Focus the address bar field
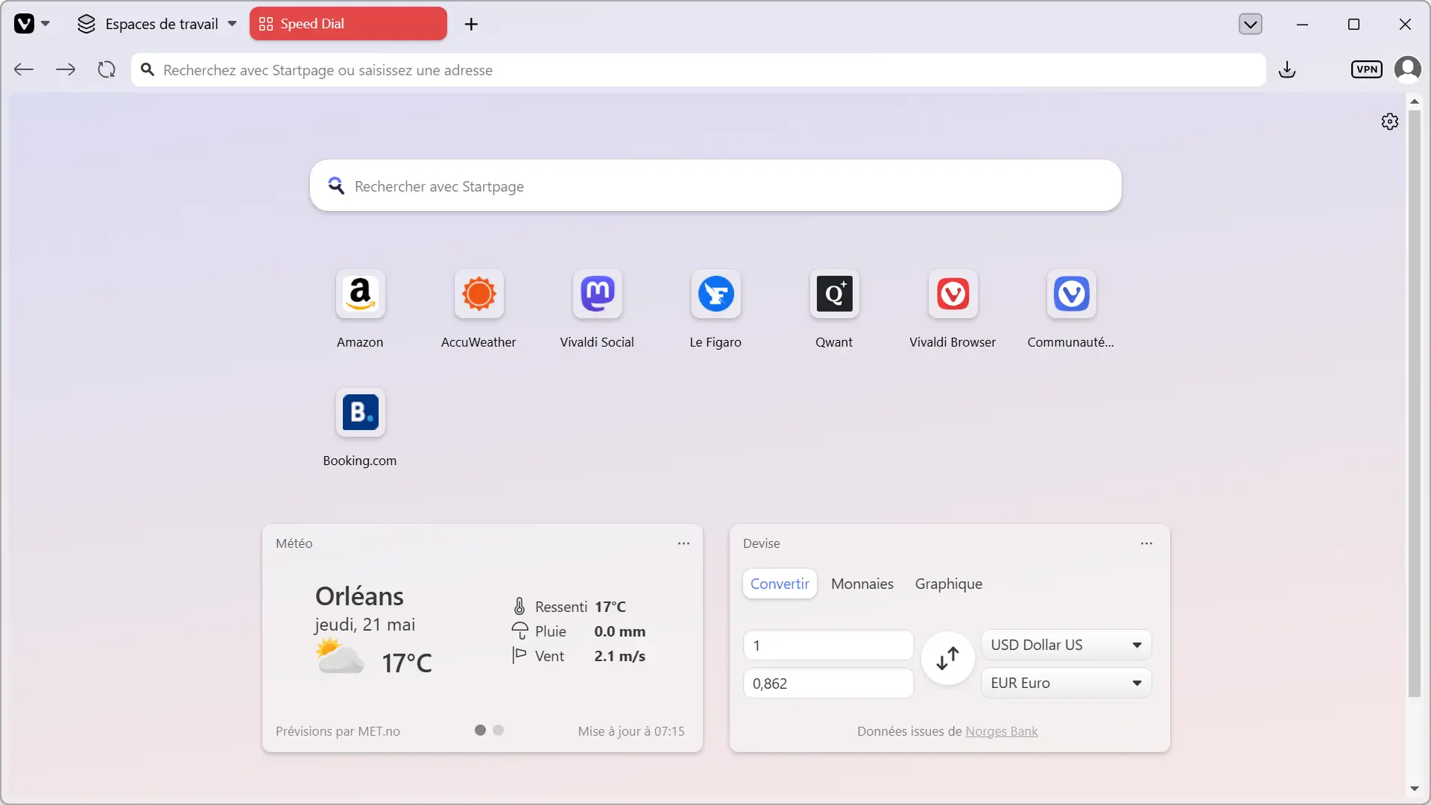This screenshot has width=1431, height=805. pyautogui.click(x=698, y=69)
